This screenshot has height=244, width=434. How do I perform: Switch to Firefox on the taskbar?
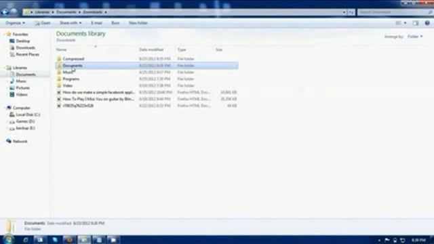point(69,240)
